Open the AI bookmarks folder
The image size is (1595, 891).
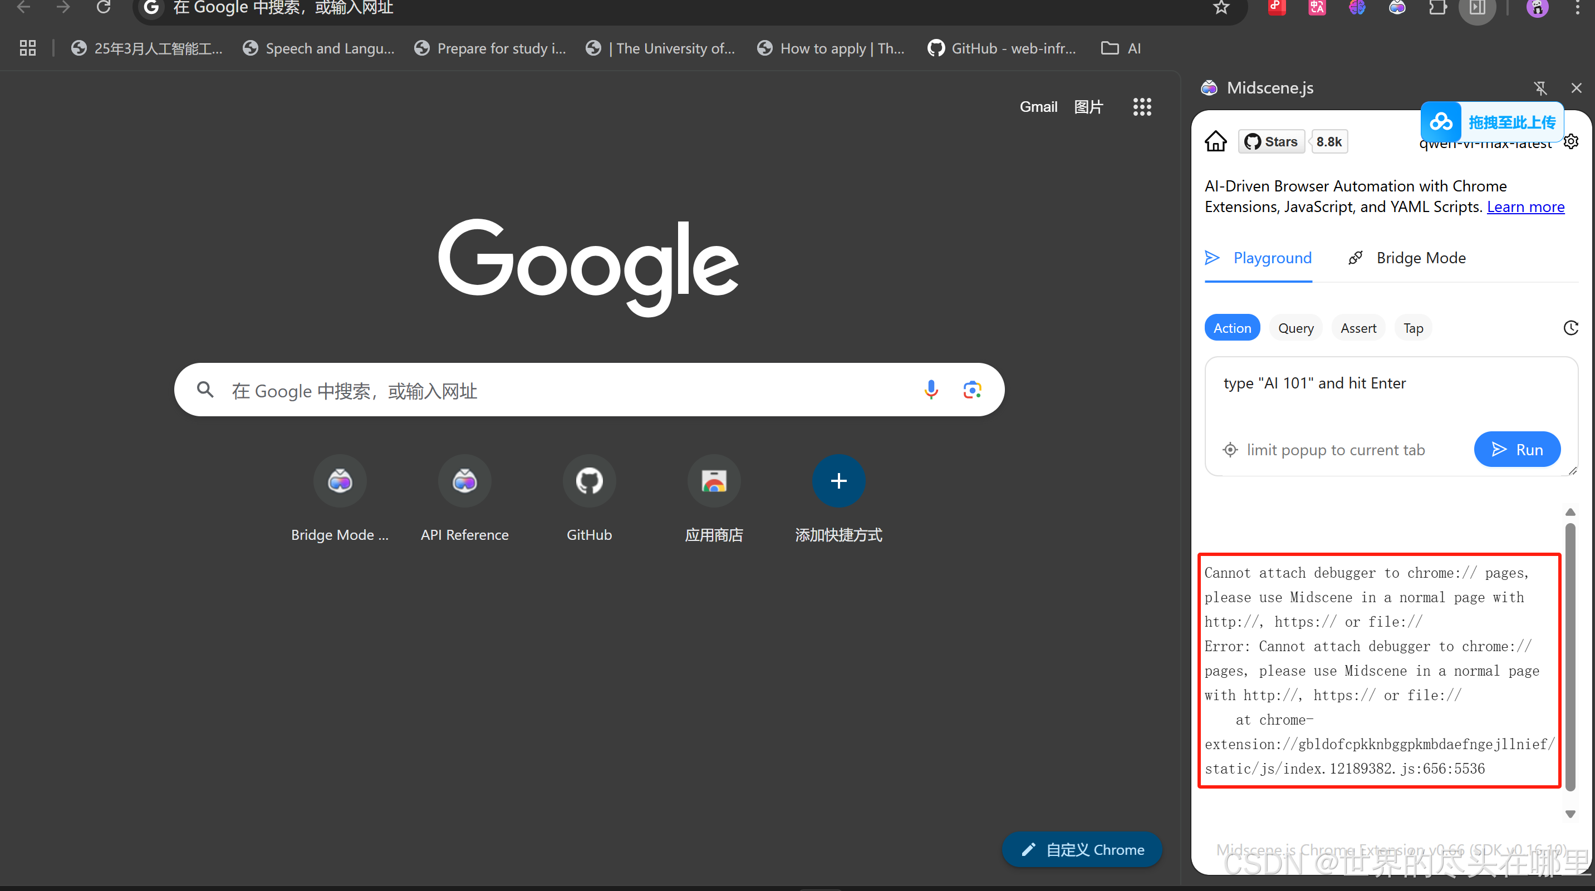point(1121,48)
